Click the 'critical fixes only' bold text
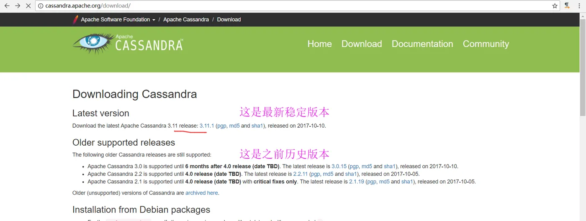The height and width of the screenshot is (221, 586). (275, 182)
